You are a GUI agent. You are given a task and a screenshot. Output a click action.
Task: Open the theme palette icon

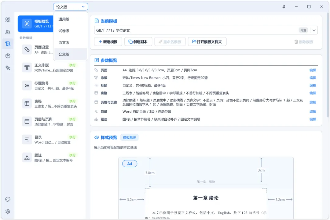click(8, 199)
